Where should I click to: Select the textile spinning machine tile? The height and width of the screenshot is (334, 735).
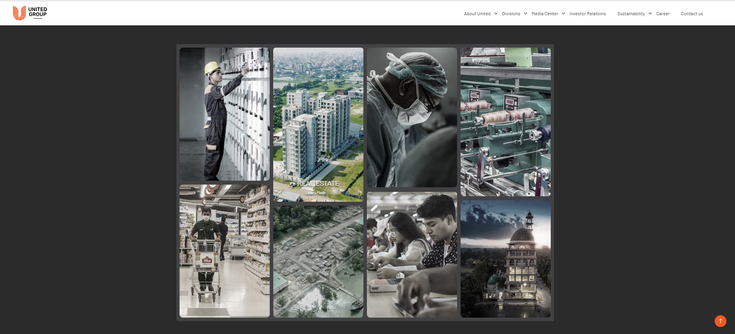click(505, 122)
